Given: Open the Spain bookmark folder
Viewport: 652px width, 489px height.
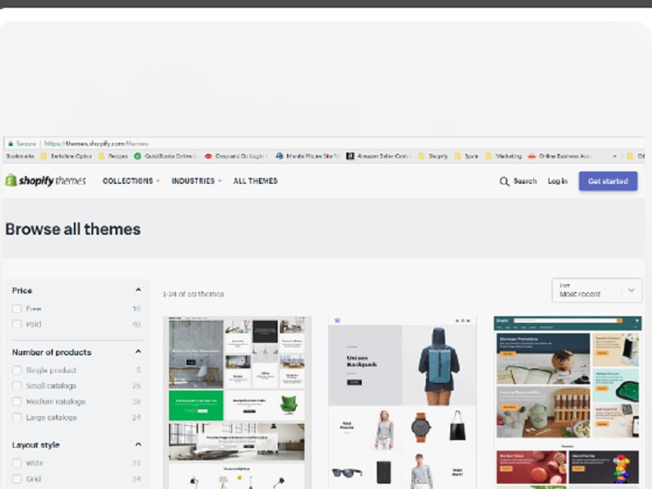Looking at the screenshot, I should tap(466, 156).
